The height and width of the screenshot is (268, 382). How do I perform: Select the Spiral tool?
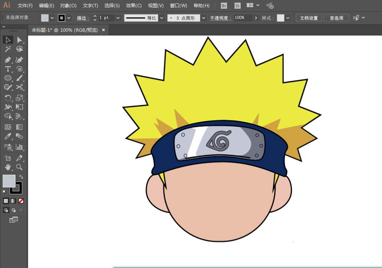[19, 69]
